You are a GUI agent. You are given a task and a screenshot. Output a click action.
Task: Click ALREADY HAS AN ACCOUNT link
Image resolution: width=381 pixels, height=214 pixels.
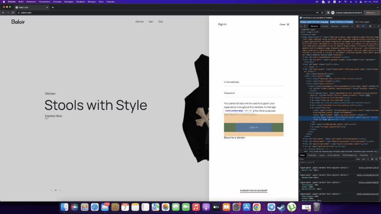254,191
